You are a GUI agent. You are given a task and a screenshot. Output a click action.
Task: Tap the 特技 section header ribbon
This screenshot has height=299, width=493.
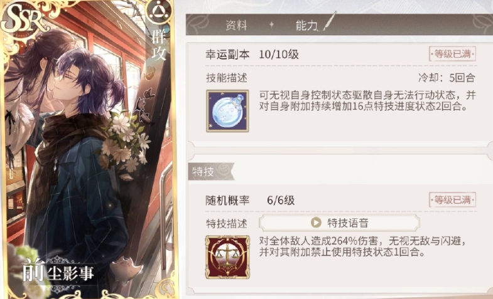pos(211,171)
